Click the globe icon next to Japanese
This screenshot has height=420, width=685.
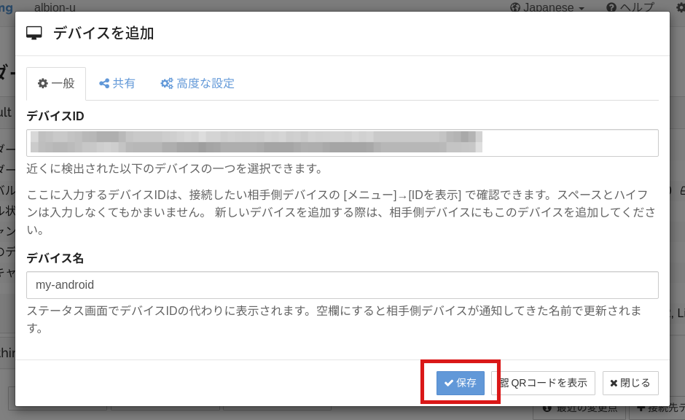coord(515,7)
